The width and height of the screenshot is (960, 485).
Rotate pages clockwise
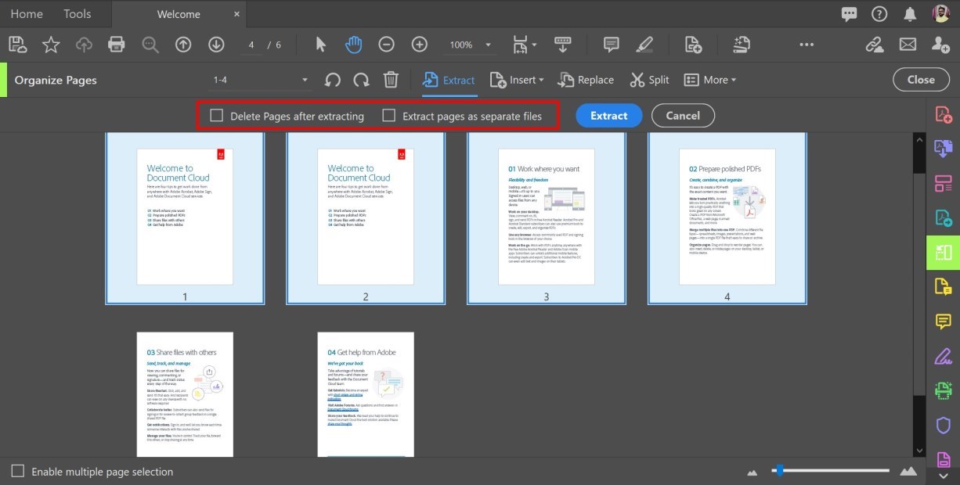click(361, 80)
